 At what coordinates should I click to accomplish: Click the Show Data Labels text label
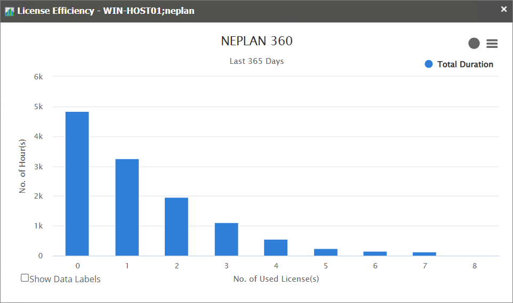[65, 279]
